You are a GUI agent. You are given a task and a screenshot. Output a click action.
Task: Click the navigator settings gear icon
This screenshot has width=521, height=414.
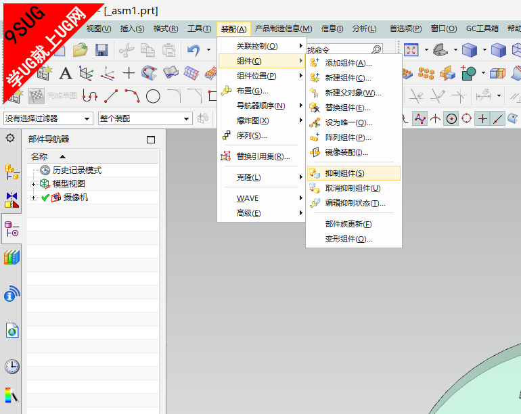tap(10, 138)
